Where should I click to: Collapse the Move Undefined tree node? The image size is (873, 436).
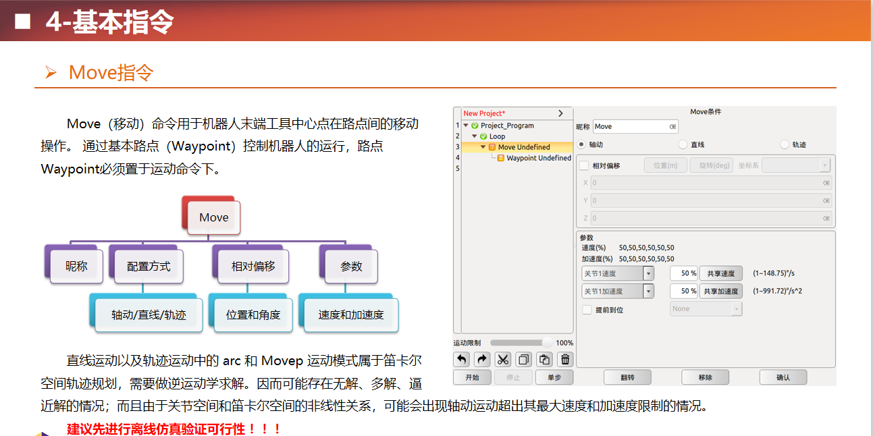(483, 147)
